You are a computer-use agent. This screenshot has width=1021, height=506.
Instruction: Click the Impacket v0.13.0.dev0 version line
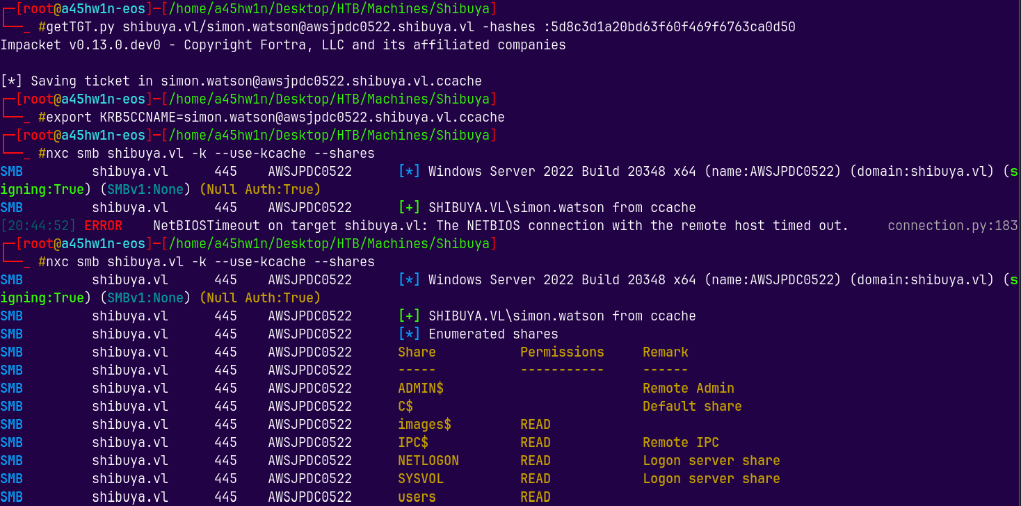[x=282, y=45]
